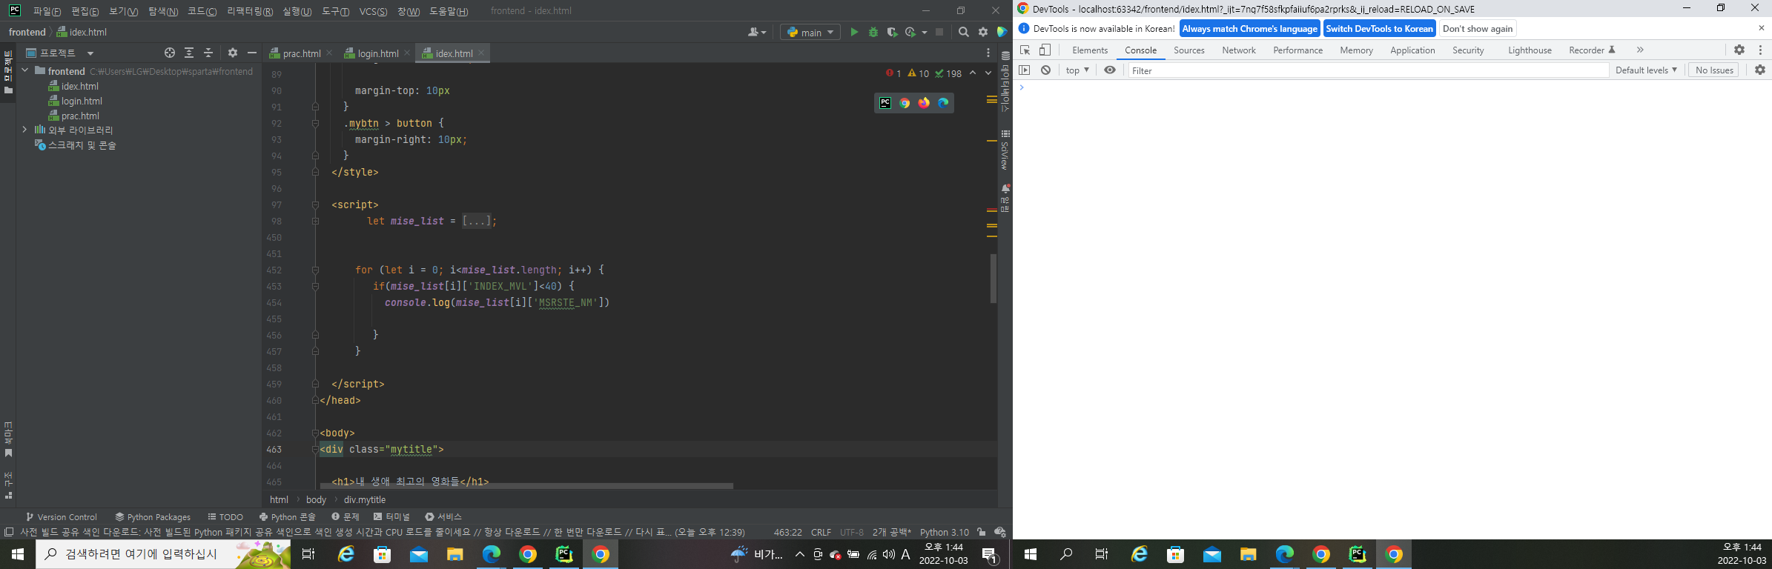Open Console settings gear in DevTools

pos(1760,70)
